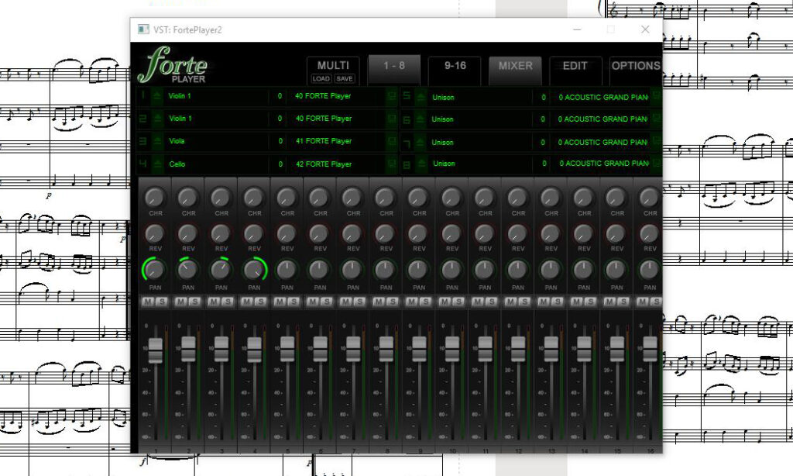Image resolution: width=793 pixels, height=476 pixels.
Task: Switch to the 1 - 8 channels tab
Action: point(394,70)
